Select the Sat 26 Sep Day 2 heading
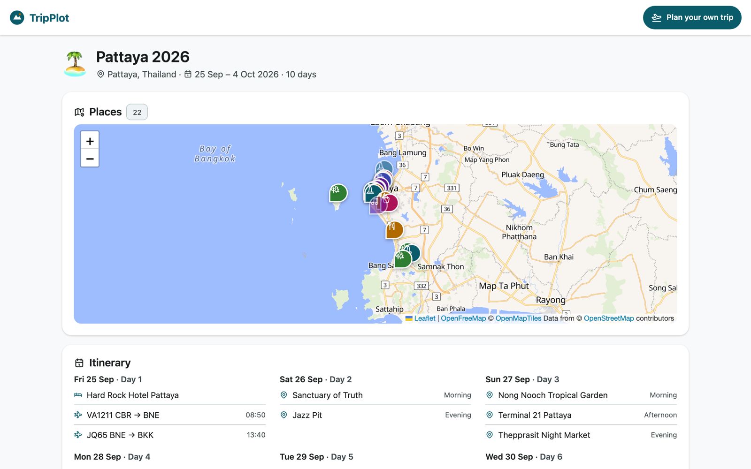 coord(315,379)
